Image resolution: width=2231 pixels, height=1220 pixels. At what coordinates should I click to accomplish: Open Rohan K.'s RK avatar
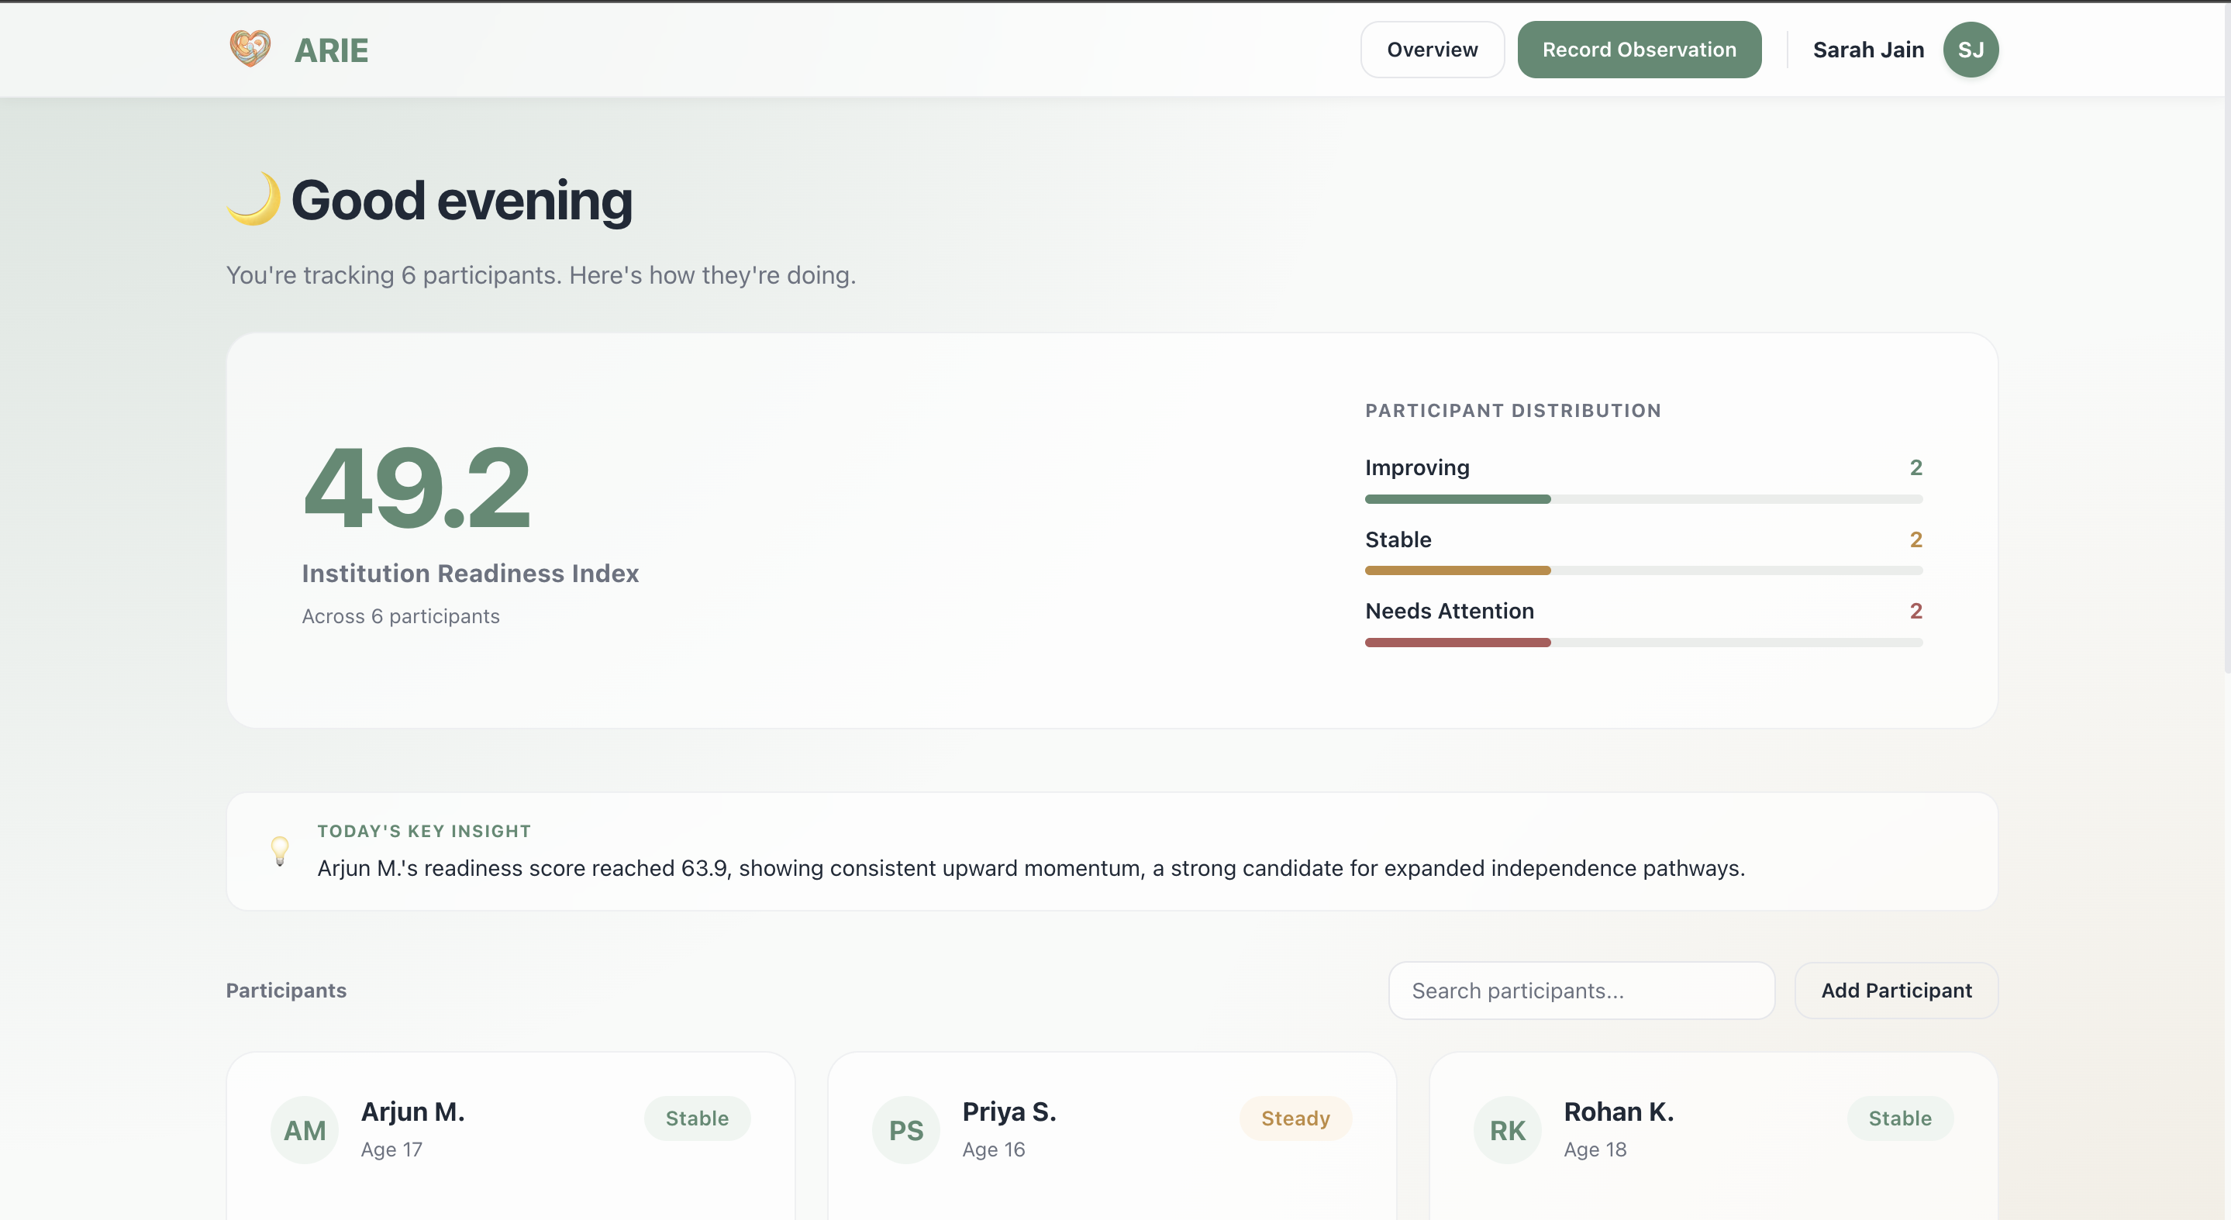click(x=1507, y=1130)
